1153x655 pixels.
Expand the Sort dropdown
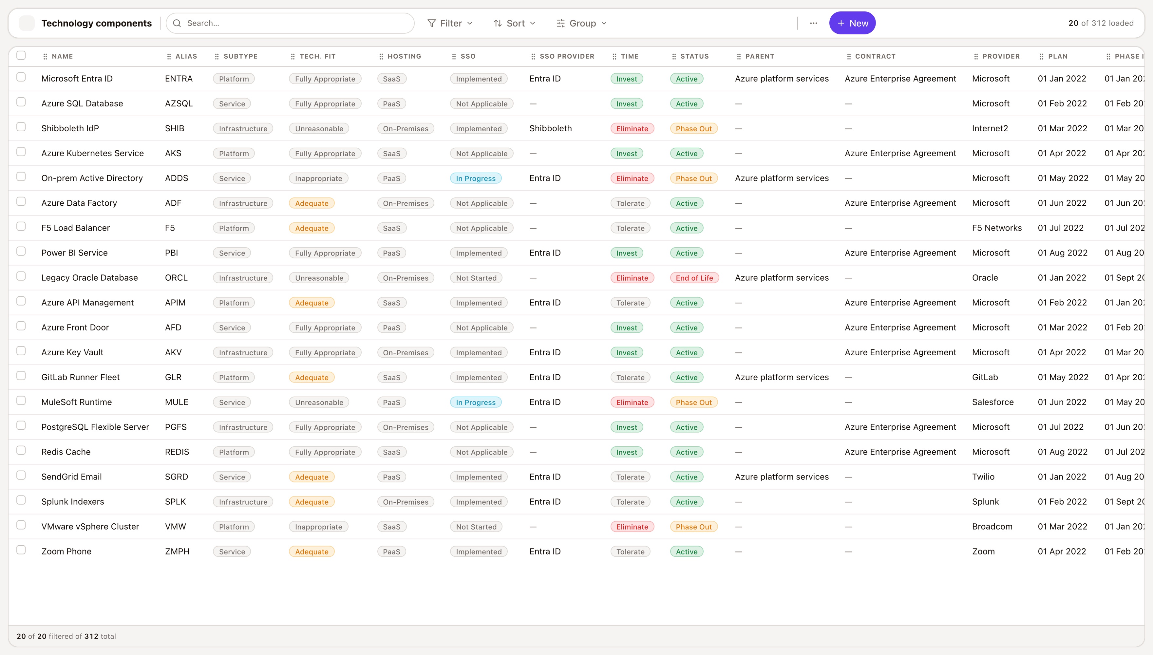tap(515, 23)
